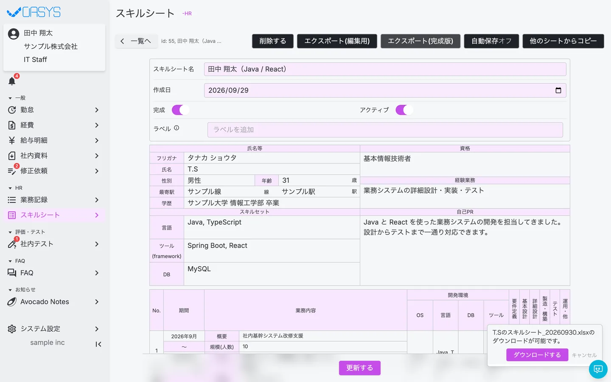Click the ラベルを追加 input field
611x382 pixels.
pos(385,130)
